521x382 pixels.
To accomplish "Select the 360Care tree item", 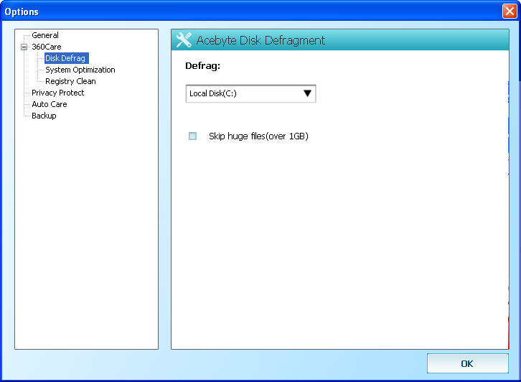I will click(47, 47).
